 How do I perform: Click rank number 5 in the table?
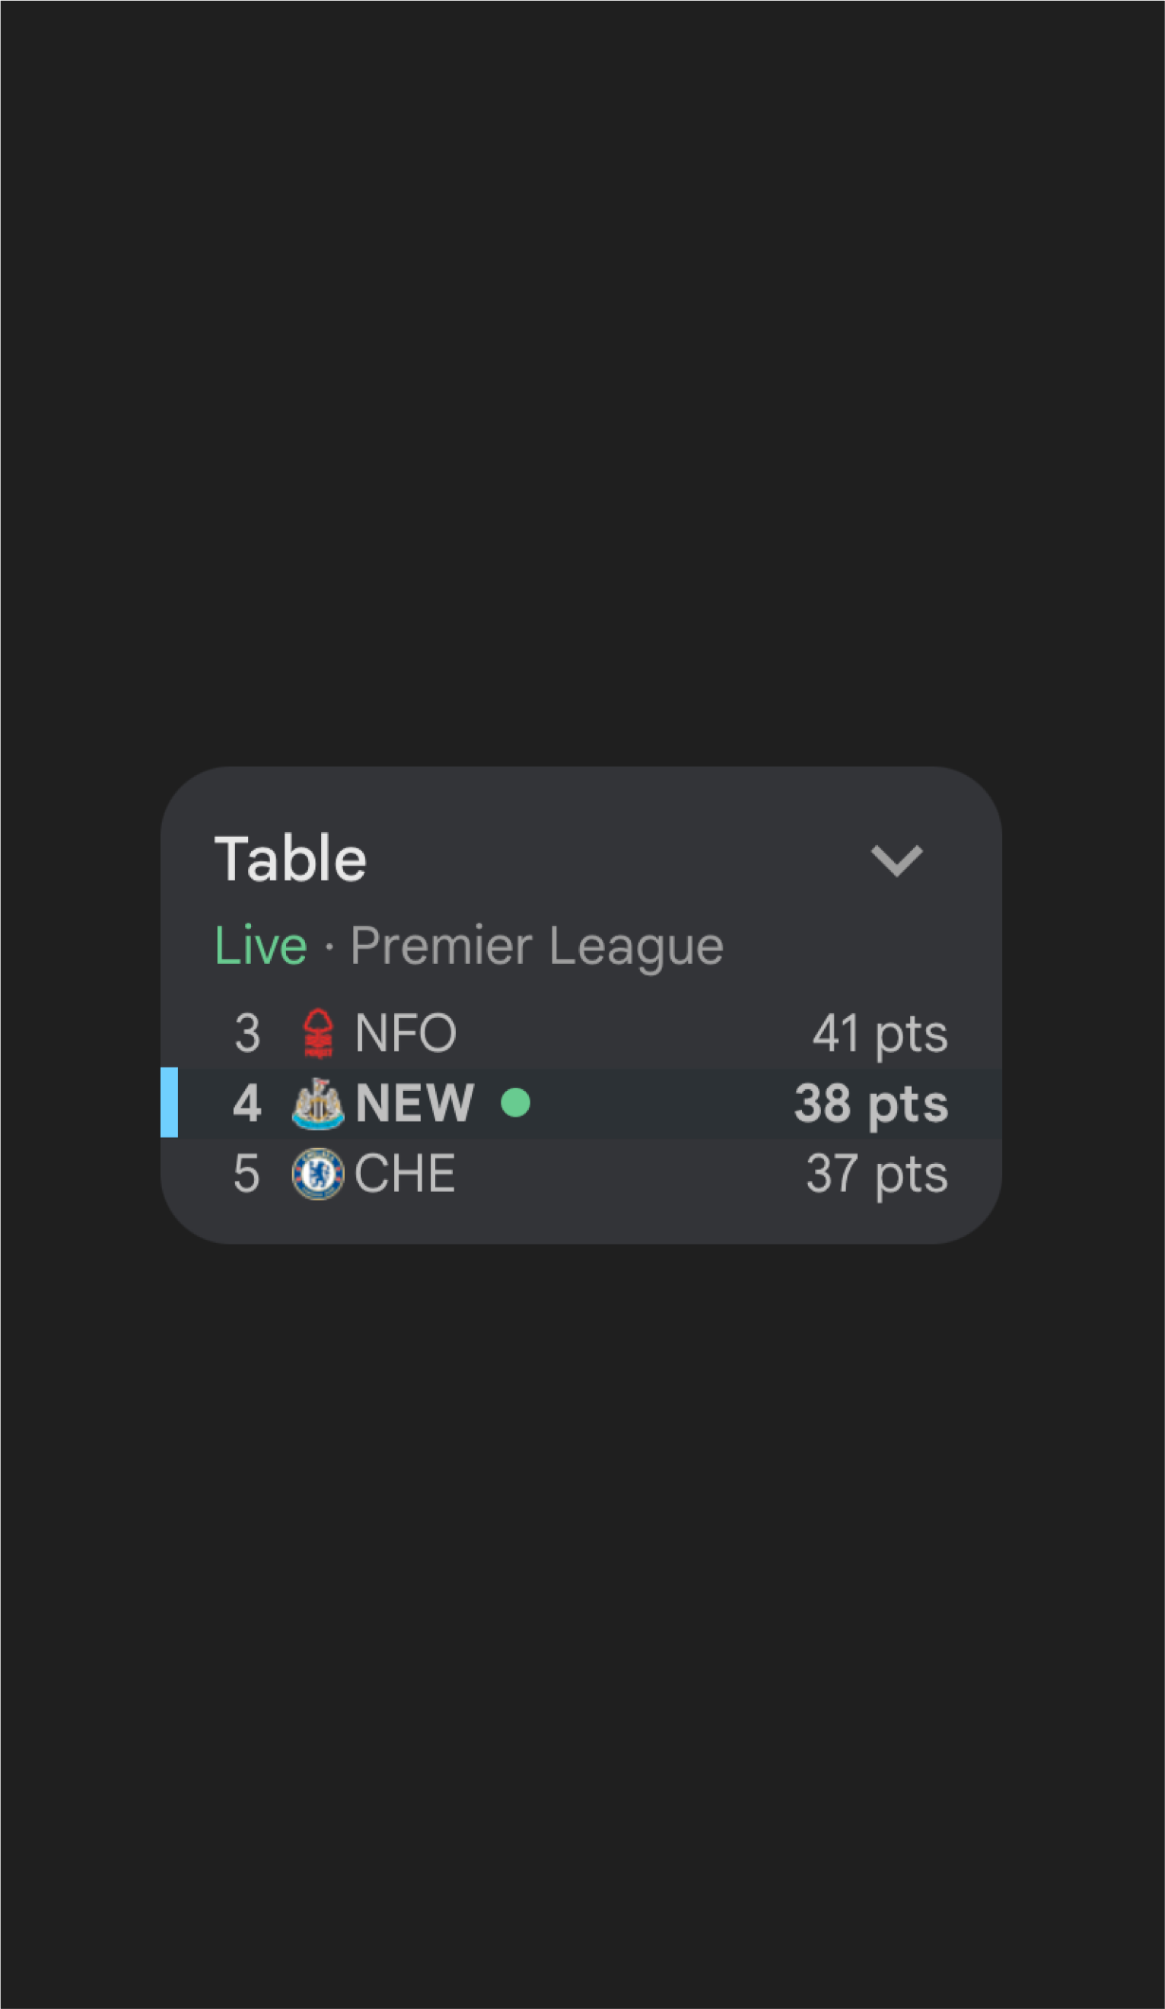point(247,1174)
